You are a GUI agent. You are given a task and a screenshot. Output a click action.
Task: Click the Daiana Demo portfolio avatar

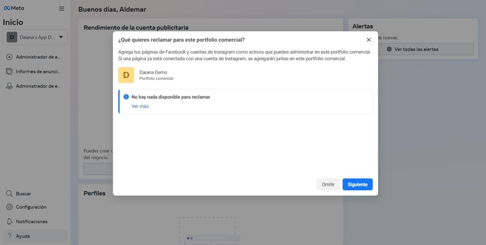pos(126,75)
